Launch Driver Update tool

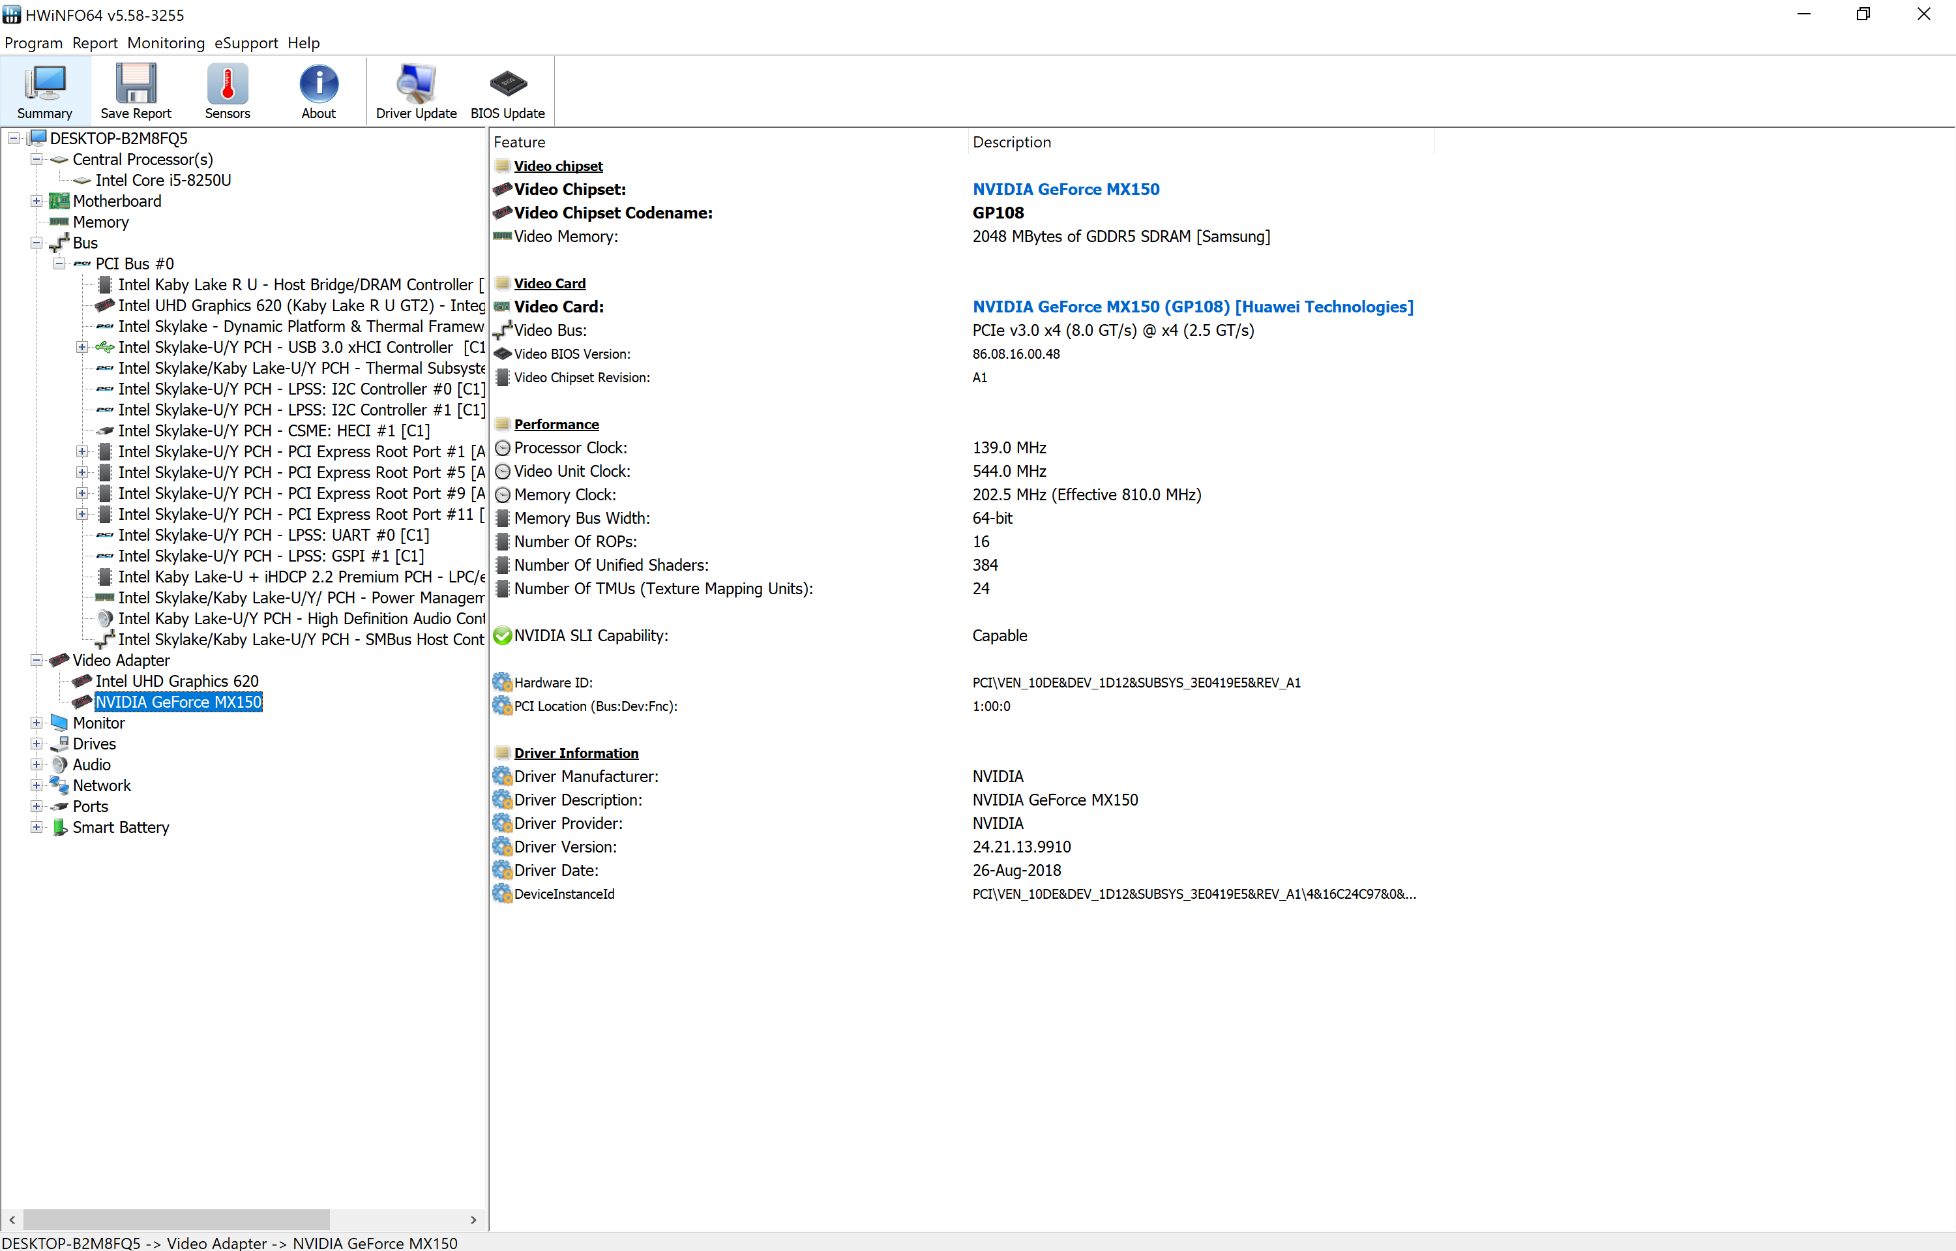pyautogui.click(x=416, y=92)
